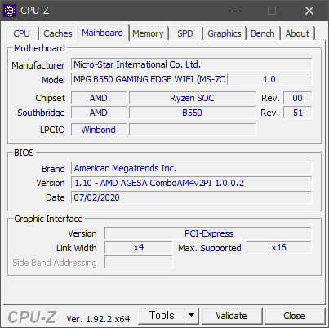This screenshot has height=328, width=329.
Task: Click the CPU-Z application icon in the title bar
Action: coord(10,11)
